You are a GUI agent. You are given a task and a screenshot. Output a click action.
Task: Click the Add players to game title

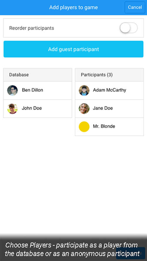pos(73,7)
